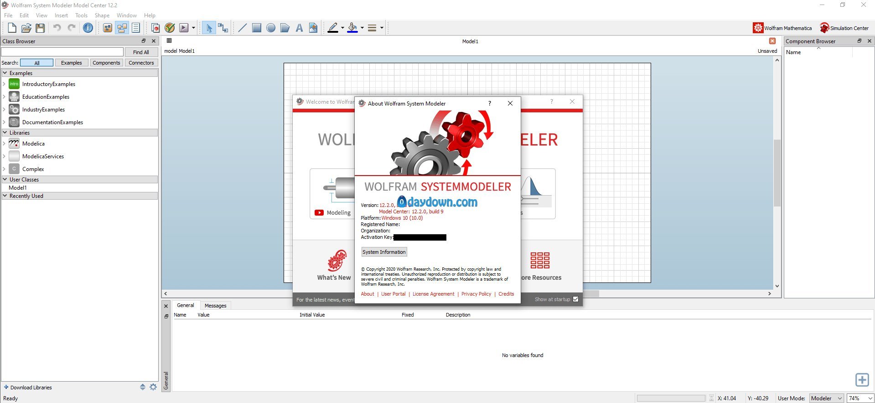This screenshot has width=875, height=403.
Task: Enable the Components search filter
Action: coord(106,63)
